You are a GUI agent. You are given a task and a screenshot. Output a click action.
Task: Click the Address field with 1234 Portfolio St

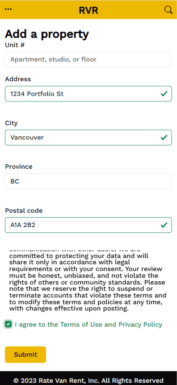point(88,94)
